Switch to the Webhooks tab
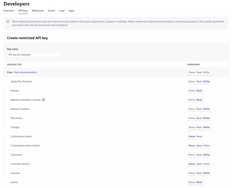The height and width of the screenshot is (188, 234). click(x=38, y=11)
